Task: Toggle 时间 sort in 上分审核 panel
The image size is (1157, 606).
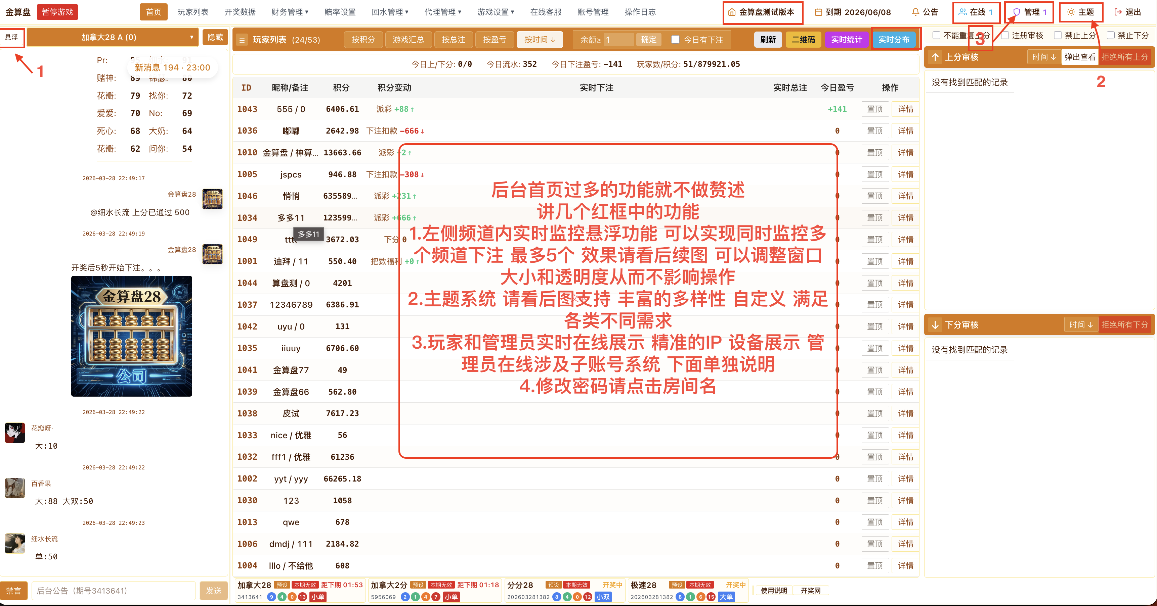Action: pyautogui.click(x=1044, y=57)
